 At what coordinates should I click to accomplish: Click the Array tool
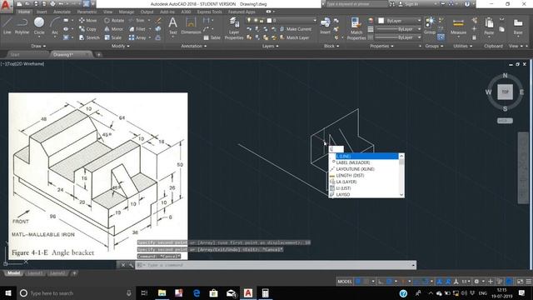coord(137,37)
